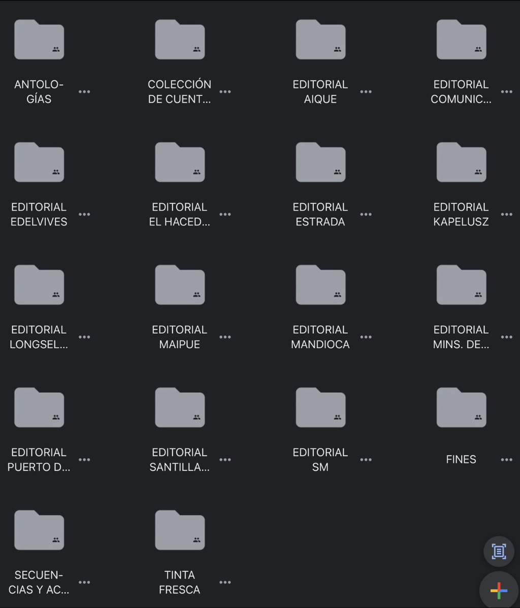Open more options for EDITORIAL LONGSEL...
This screenshot has height=608, width=520.
(x=84, y=337)
